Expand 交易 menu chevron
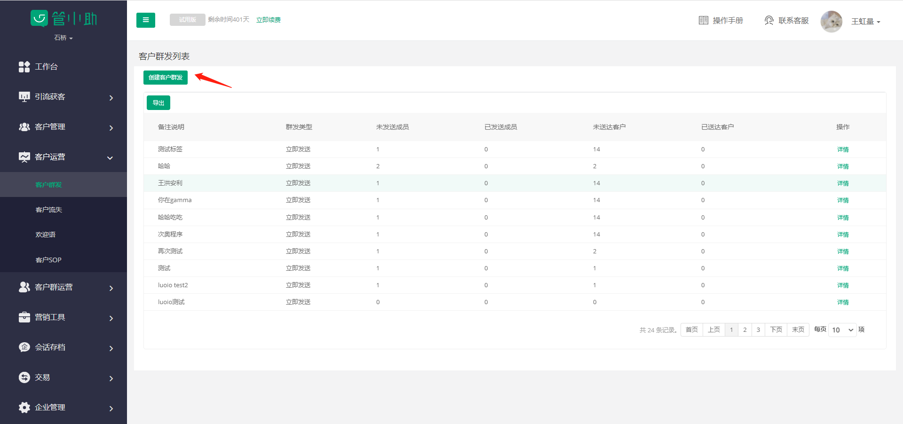 point(111,378)
